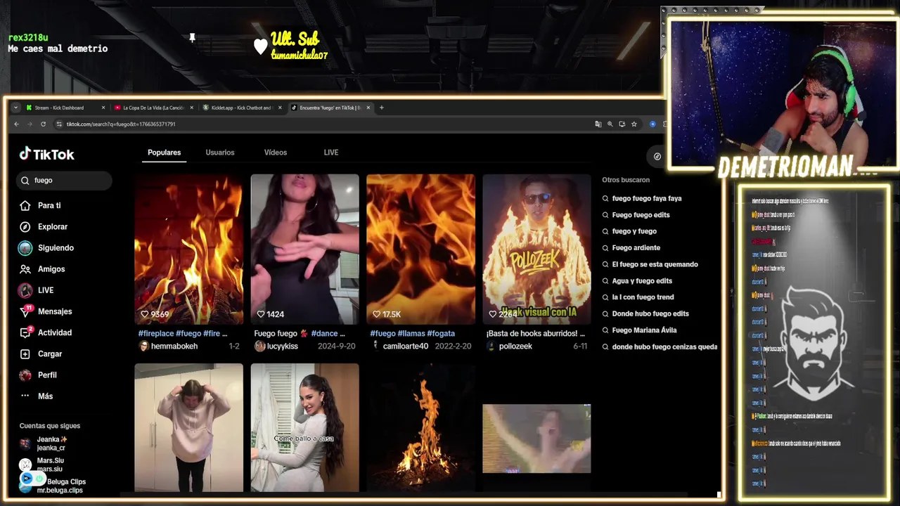
Task: Switch to the Stream - Kick Dashboard tab
Action: pyautogui.click(x=63, y=108)
